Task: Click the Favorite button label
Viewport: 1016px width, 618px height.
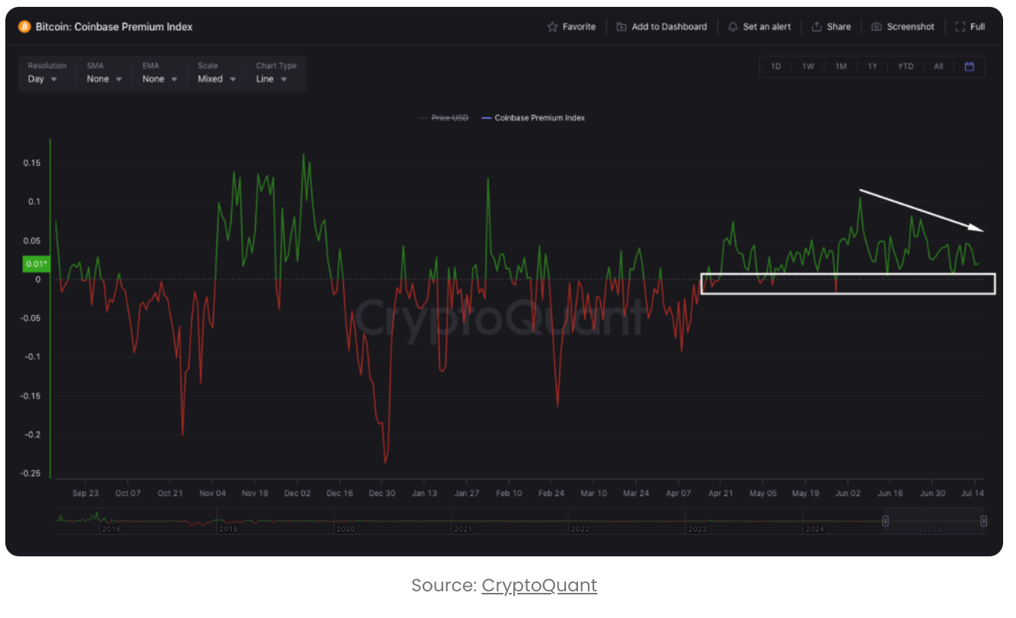Action: click(579, 27)
